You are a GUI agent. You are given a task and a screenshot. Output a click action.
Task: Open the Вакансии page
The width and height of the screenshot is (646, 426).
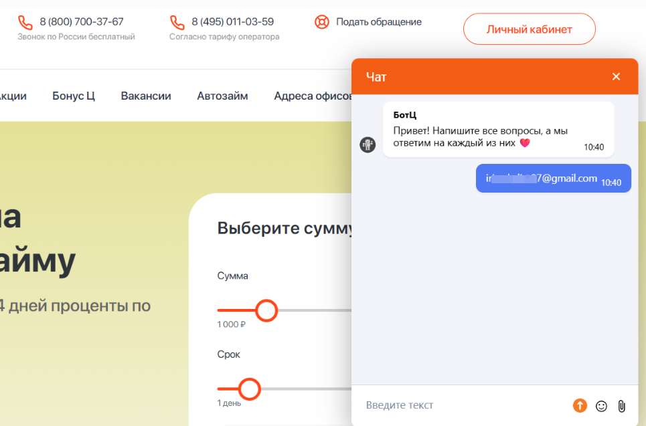click(146, 96)
